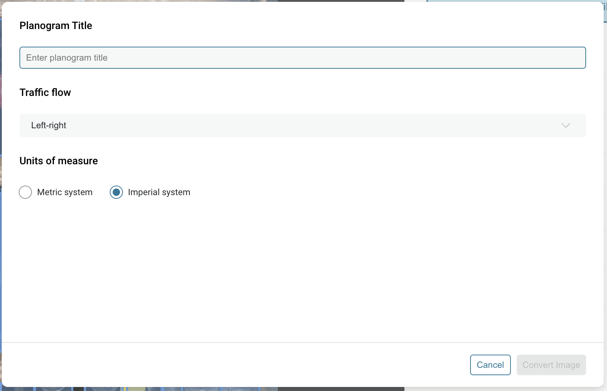Image resolution: width=607 pixels, height=391 pixels.
Task: Click the Metric system label text
Action: (65, 192)
